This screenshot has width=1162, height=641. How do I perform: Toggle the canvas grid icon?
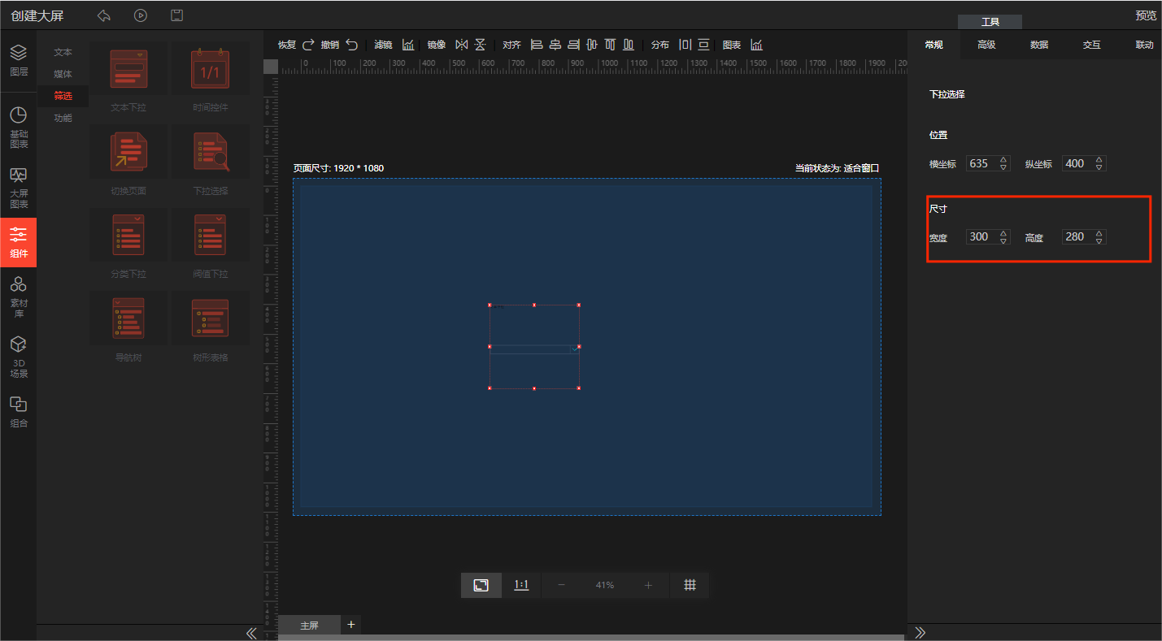click(x=690, y=585)
